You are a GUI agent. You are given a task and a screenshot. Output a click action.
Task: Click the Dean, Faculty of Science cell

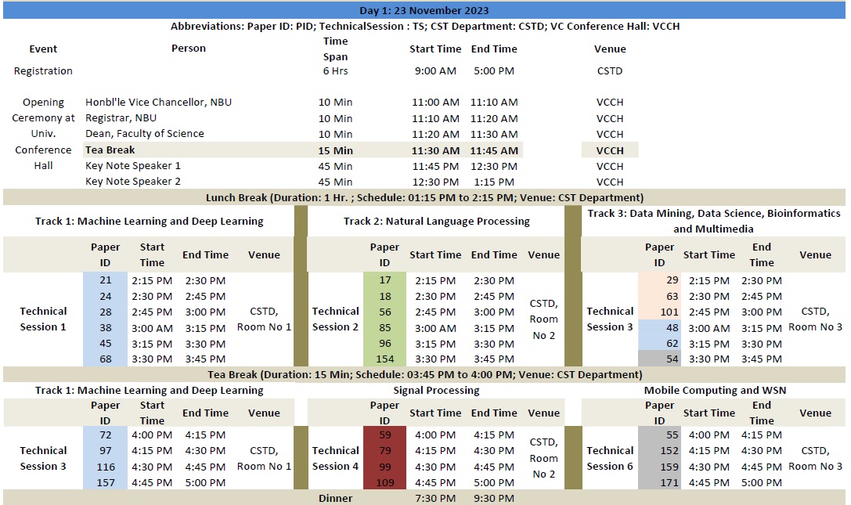click(x=144, y=134)
